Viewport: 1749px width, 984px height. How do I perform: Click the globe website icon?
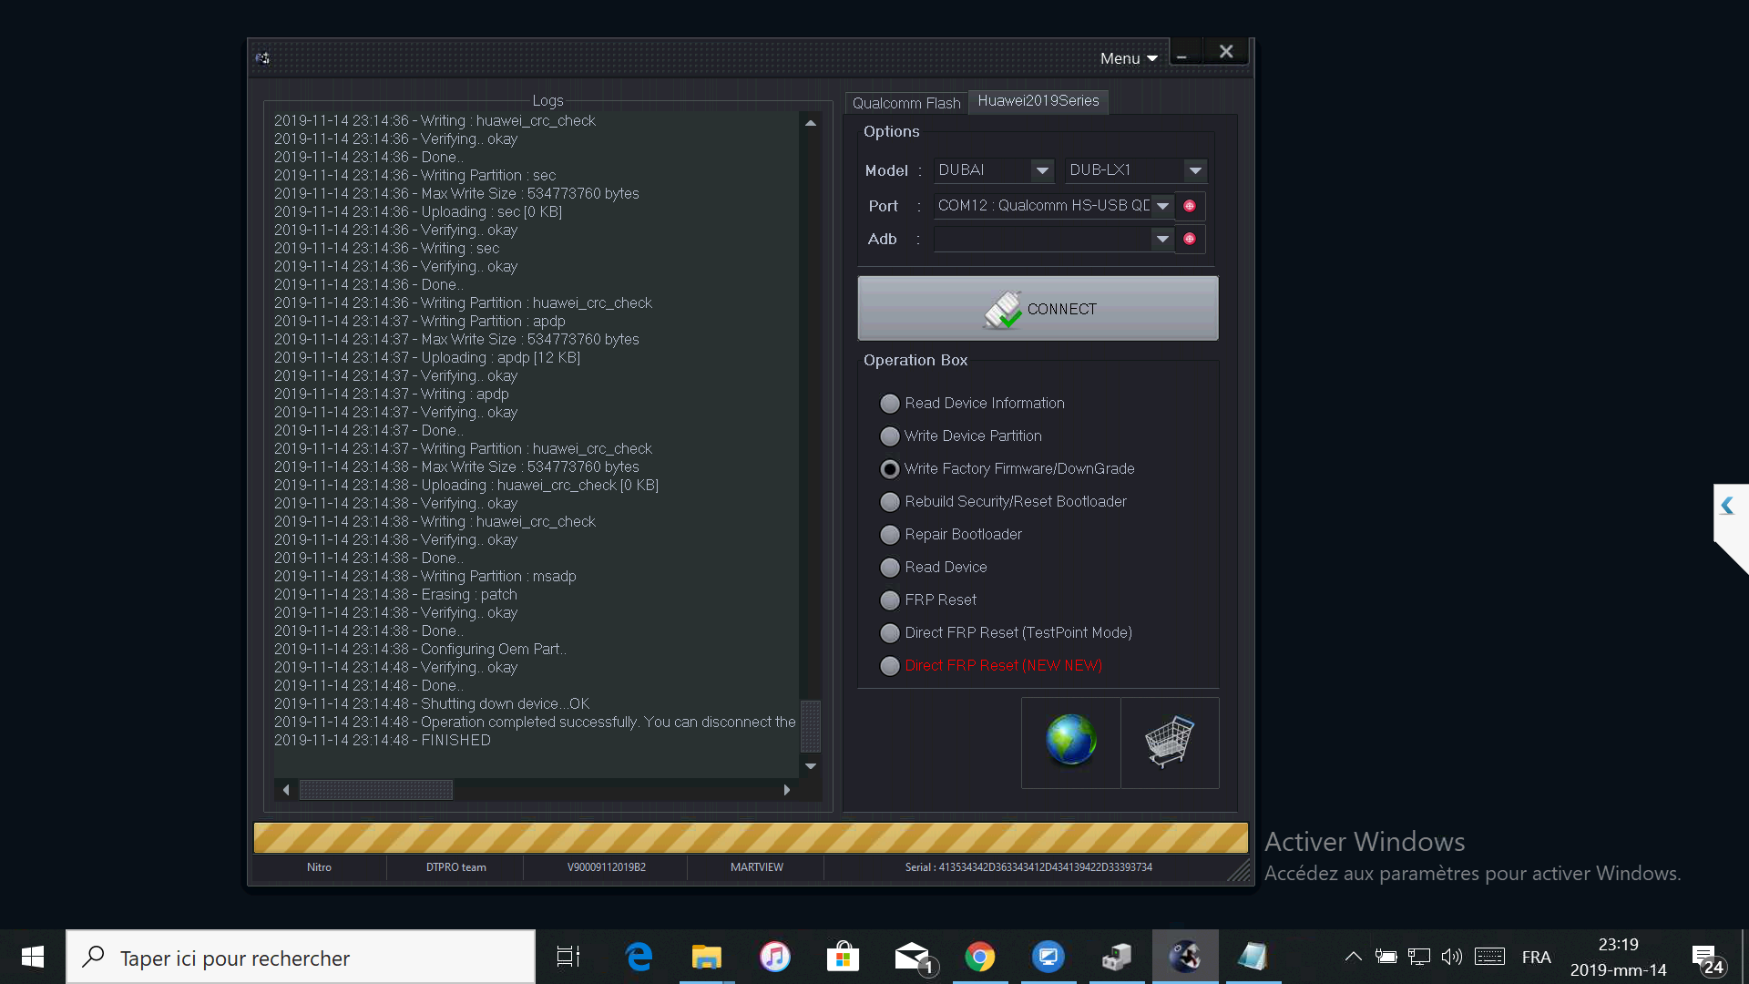(x=1070, y=742)
